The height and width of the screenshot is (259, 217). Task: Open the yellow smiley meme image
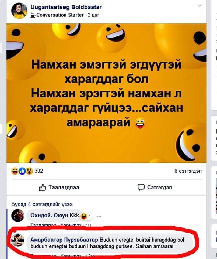(x=107, y=93)
